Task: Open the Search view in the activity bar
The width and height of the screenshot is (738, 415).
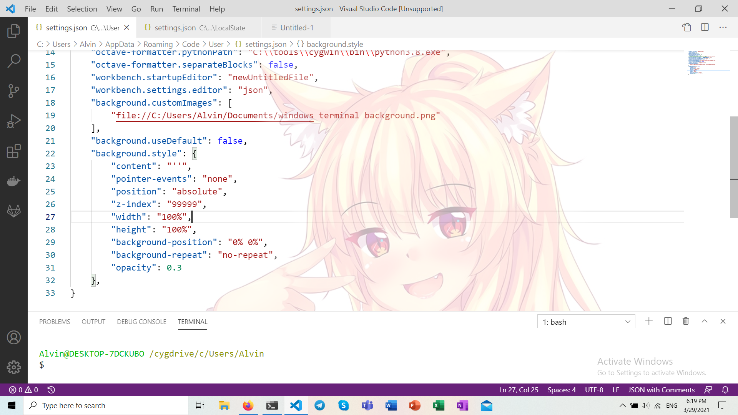Action: click(14, 61)
